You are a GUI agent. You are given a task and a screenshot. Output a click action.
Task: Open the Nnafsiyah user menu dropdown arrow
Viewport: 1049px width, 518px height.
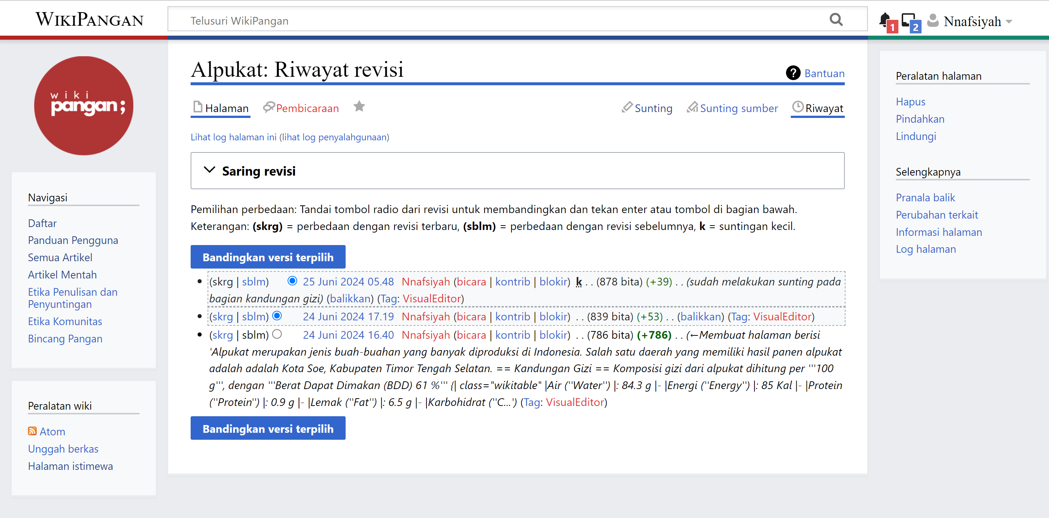point(1009,22)
